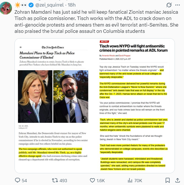
Task: Bookmark this tweet
Action: click(x=167, y=180)
